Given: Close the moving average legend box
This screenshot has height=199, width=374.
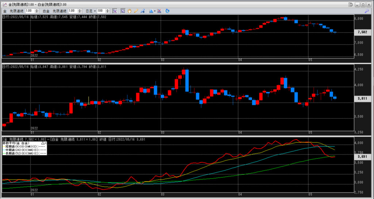Looking at the screenshot, I should [x=46, y=143].
